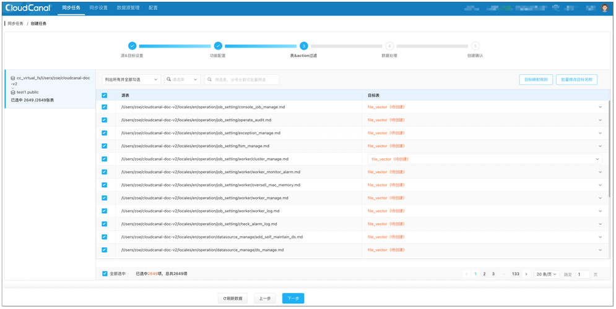
Task: Open target table dropdown for operate_audit.md
Action: pyautogui.click(x=601, y=120)
